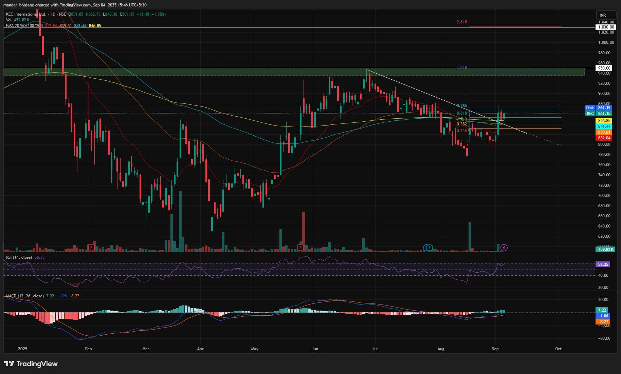The width and height of the screenshot is (621, 374).
Task: Select the MACD (12, 26, close) legend
Action: [x=25, y=296]
